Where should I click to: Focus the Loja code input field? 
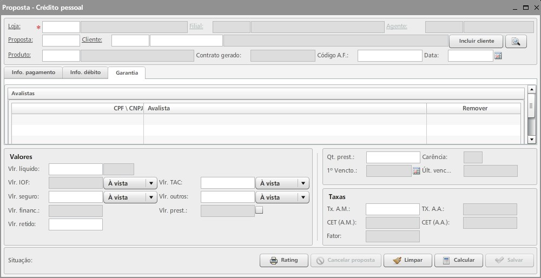[x=61, y=27]
